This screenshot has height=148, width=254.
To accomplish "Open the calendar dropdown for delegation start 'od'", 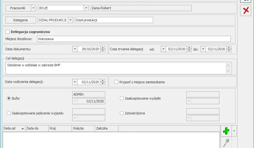I will pyautogui.click(x=163, y=49).
